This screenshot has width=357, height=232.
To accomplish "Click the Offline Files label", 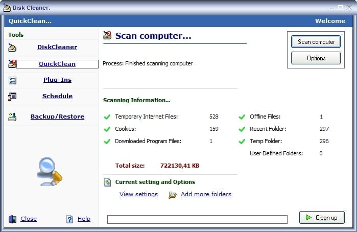I will click(265, 117).
